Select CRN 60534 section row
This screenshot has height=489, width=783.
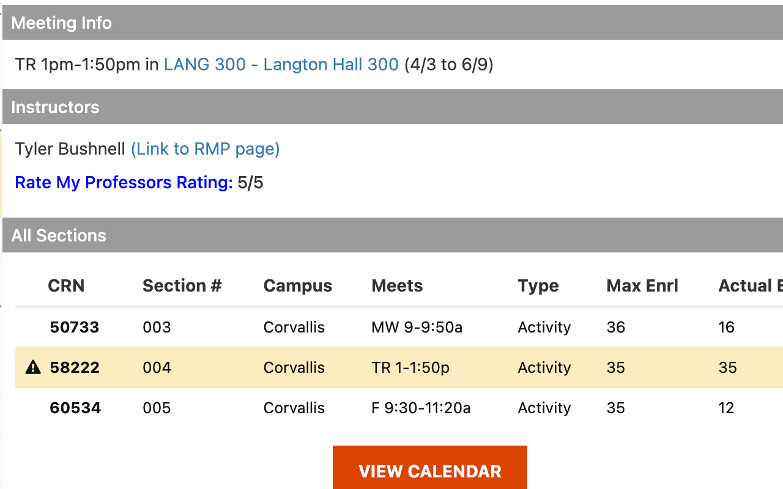point(399,408)
